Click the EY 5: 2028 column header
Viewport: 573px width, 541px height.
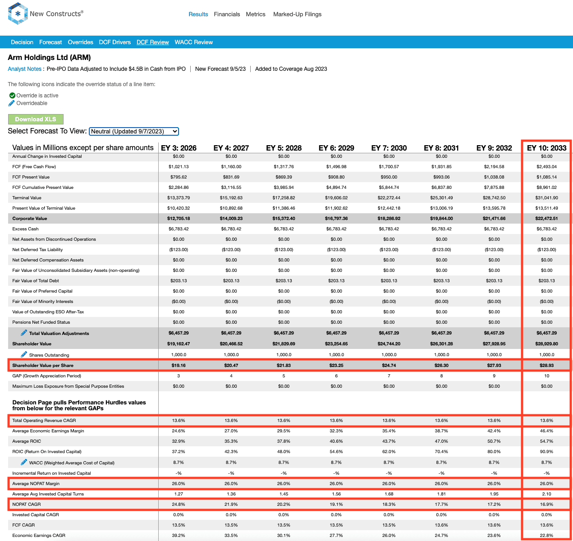284,148
